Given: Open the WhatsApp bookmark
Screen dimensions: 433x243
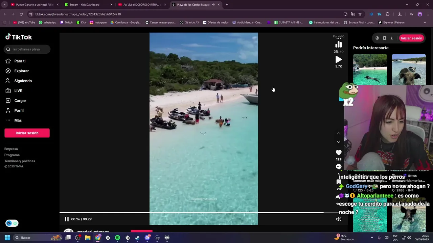Looking at the screenshot, I should (x=47, y=23).
